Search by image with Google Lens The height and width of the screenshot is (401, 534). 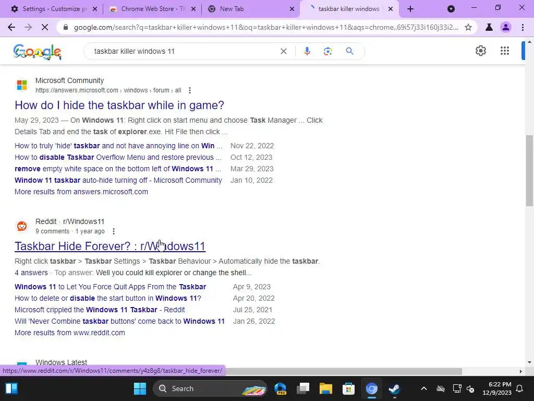327,51
